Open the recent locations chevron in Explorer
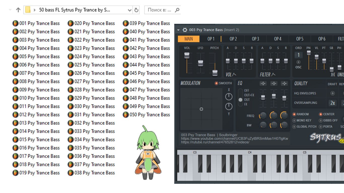The image size is (344, 193). 10,10
